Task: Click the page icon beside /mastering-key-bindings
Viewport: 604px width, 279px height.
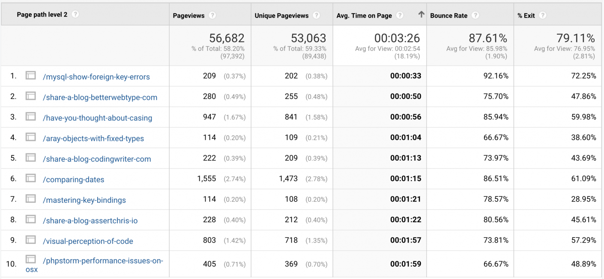Action: coord(30,199)
